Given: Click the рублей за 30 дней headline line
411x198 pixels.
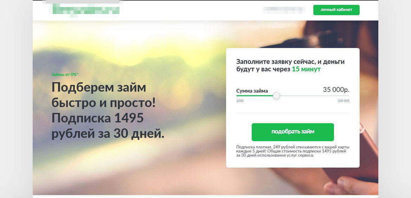Looking at the screenshot, I should pyautogui.click(x=108, y=134).
